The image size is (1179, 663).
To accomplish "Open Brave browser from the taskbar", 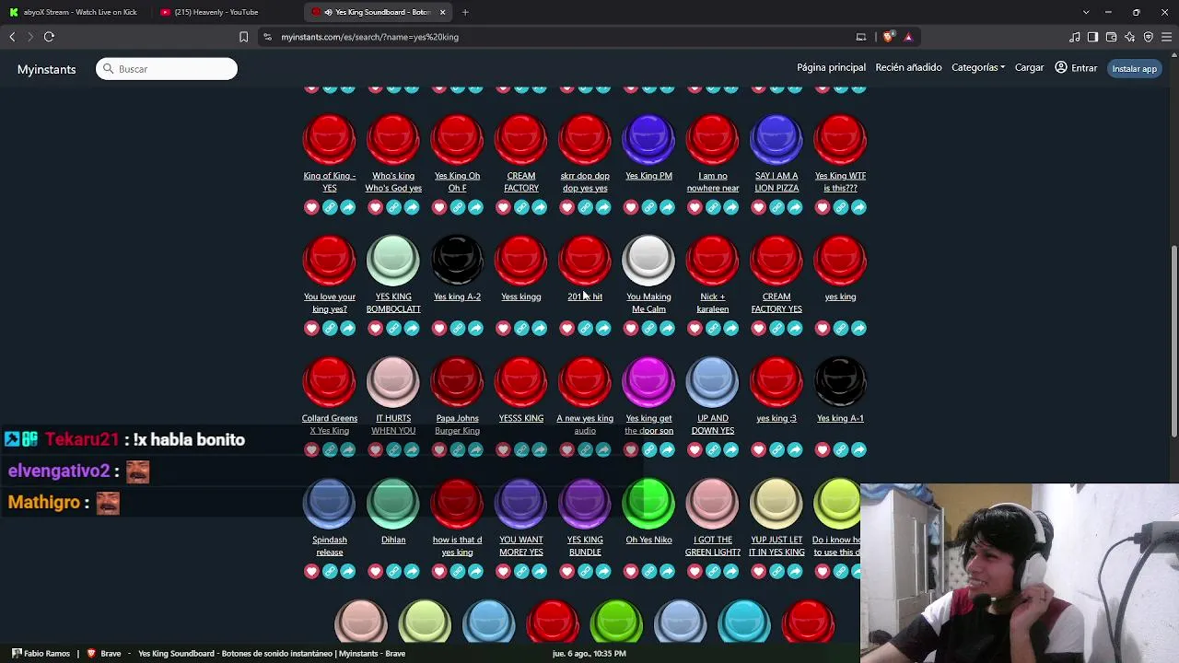I will pos(104,653).
